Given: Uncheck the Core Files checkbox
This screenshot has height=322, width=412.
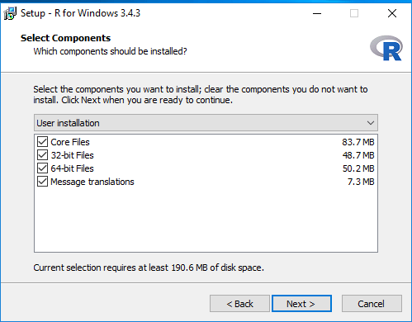Looking at the screenshot, I should coord(42,142).
